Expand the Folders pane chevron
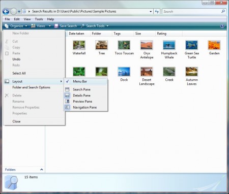 [42, 170]
